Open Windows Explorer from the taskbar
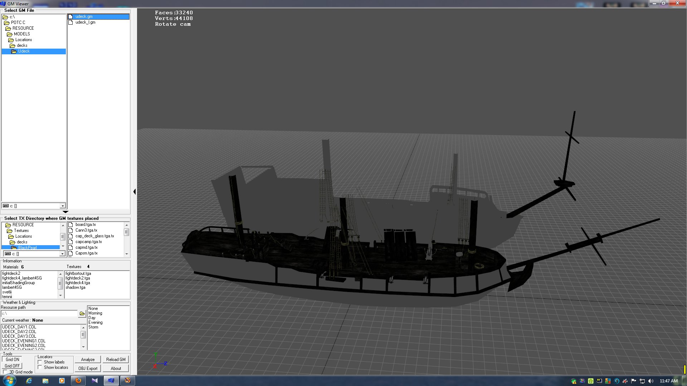This screenshot has height=386, width=687. [x=45, y=381]
